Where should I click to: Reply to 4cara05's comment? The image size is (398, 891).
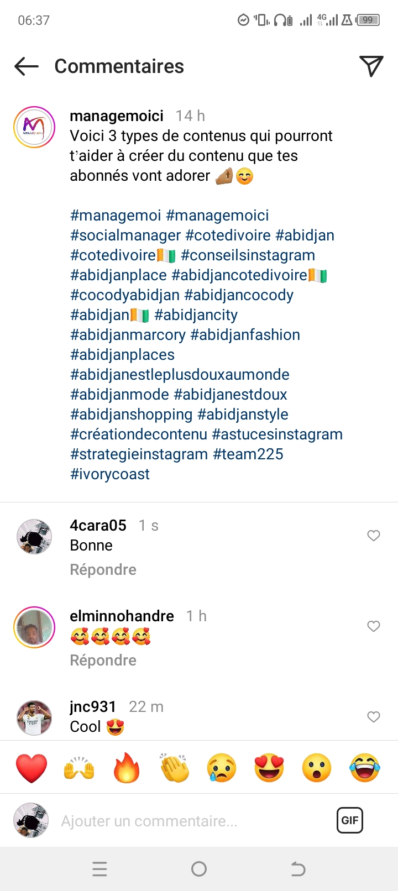coord(103,570)
